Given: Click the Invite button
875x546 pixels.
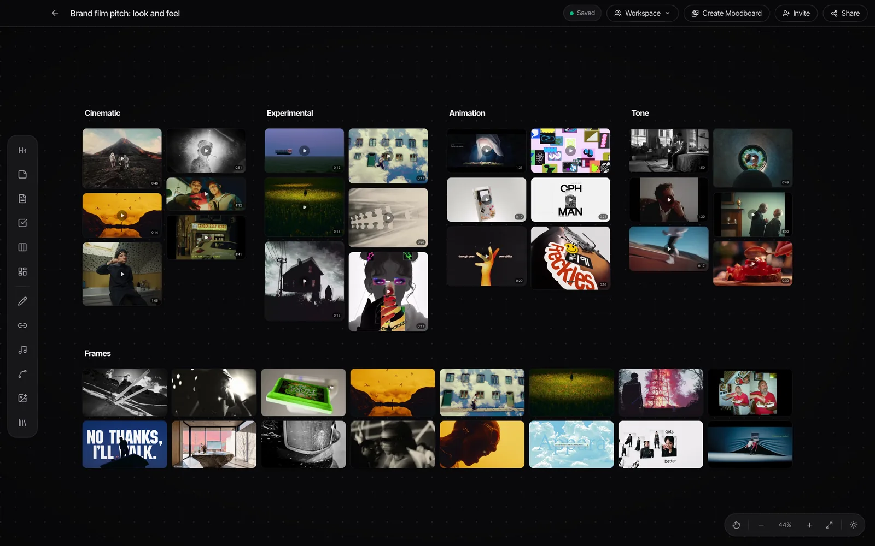Looking at the screenshot, I should tap(796, 13).
